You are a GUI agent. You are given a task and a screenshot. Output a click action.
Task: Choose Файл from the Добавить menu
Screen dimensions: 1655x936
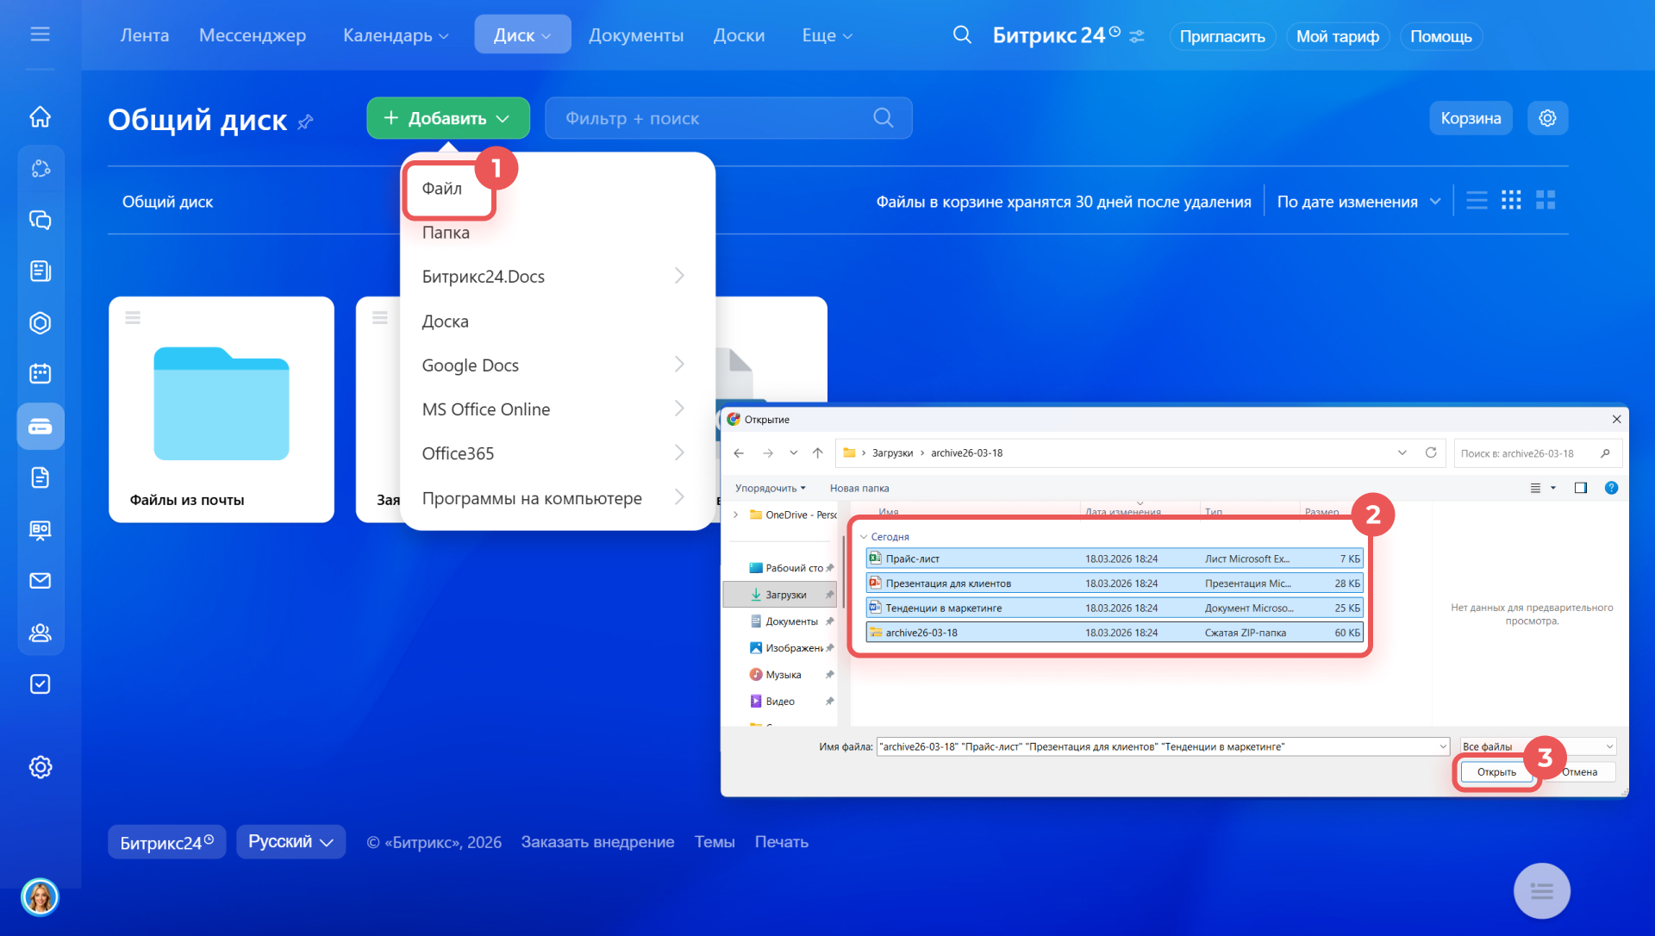coord(442,189)
